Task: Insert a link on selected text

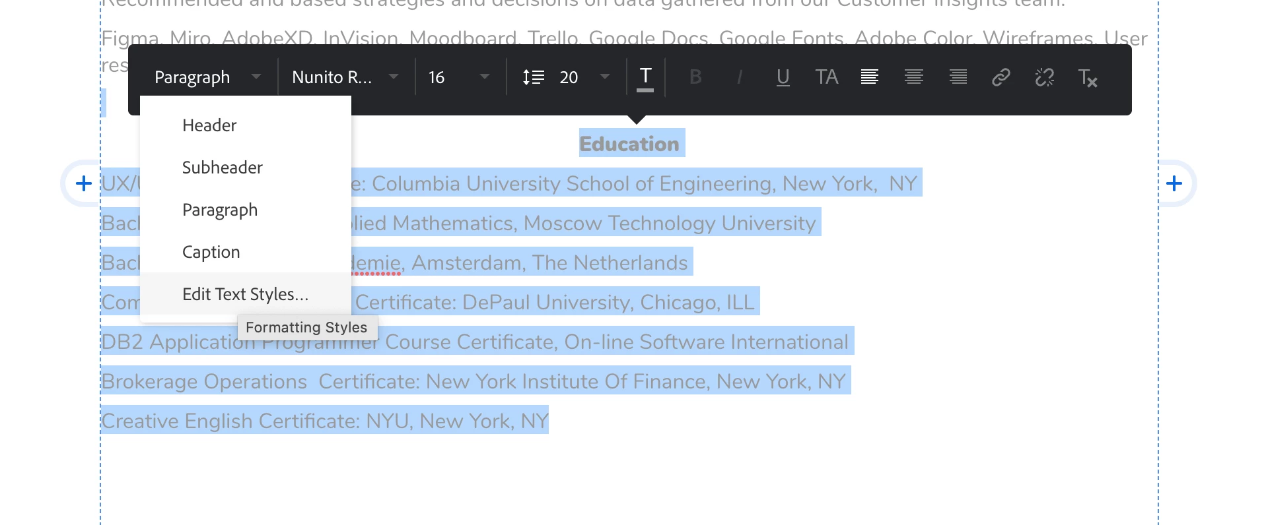Action: [x=1001, y=78]
